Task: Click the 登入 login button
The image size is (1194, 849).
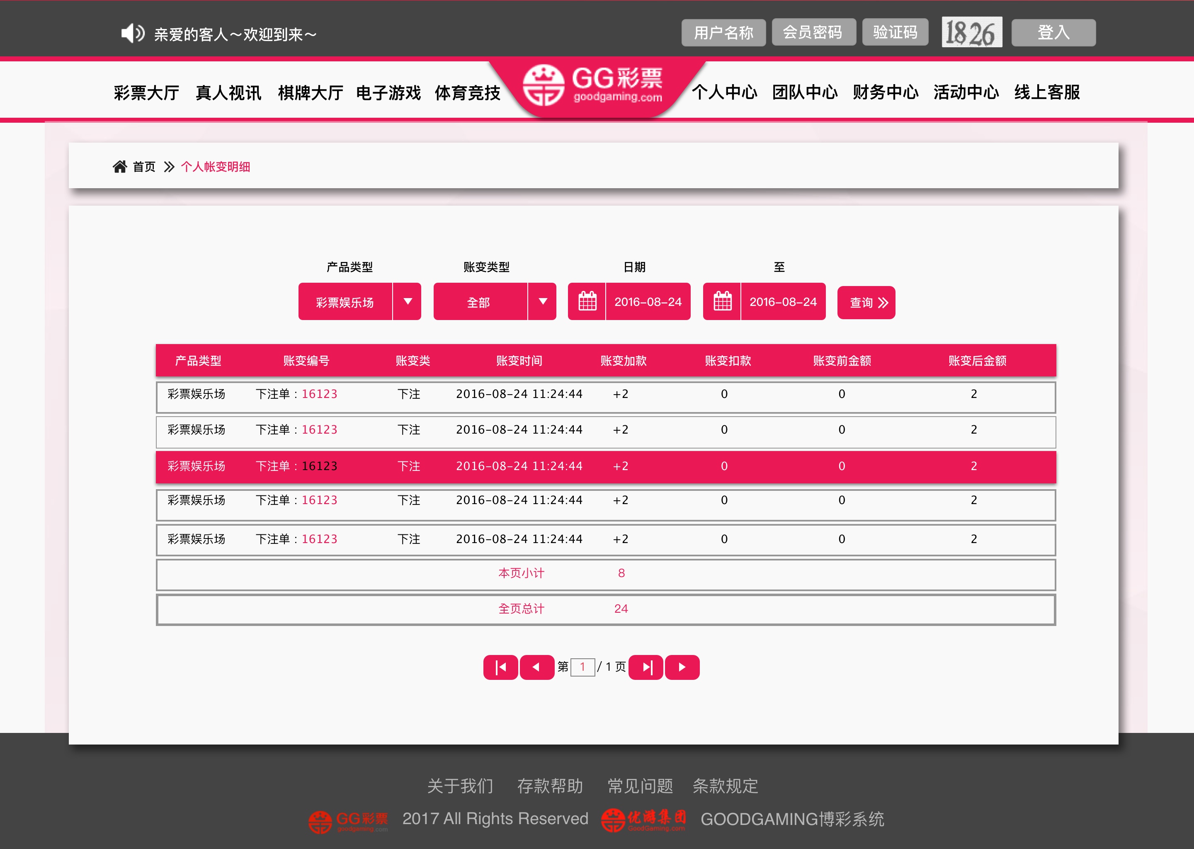Action: 1053,32
